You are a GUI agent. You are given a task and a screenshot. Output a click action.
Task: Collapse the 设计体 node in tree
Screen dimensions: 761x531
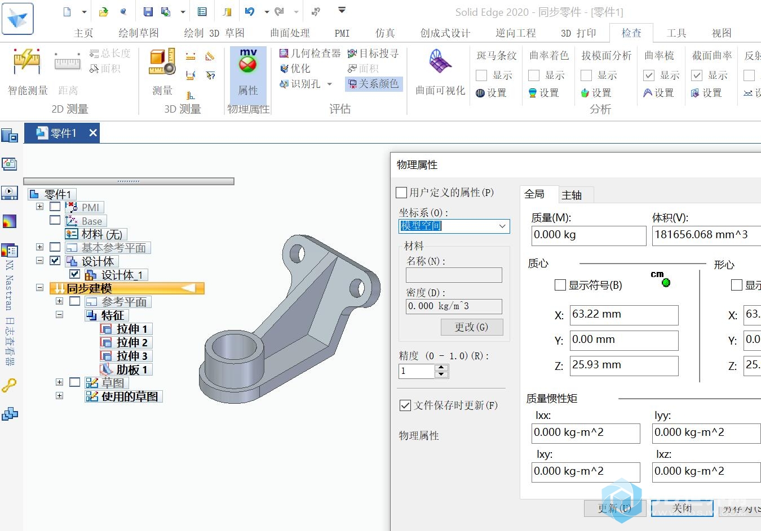[x=39, y=261]
